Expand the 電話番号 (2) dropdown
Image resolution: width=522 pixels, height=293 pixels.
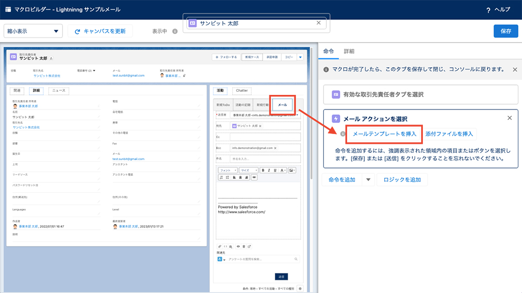tap(94, 71)
